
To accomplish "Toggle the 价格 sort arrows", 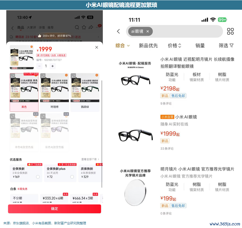I will tap(174, 45).
